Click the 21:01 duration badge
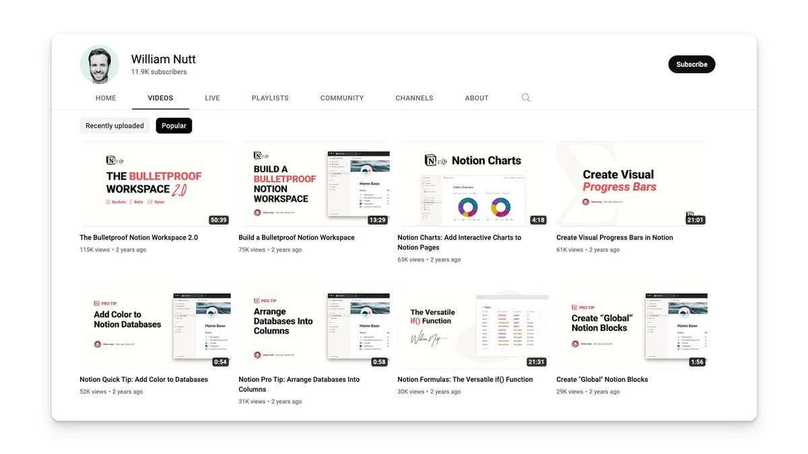This screenshot has width=808, height=454. [696, 220]
